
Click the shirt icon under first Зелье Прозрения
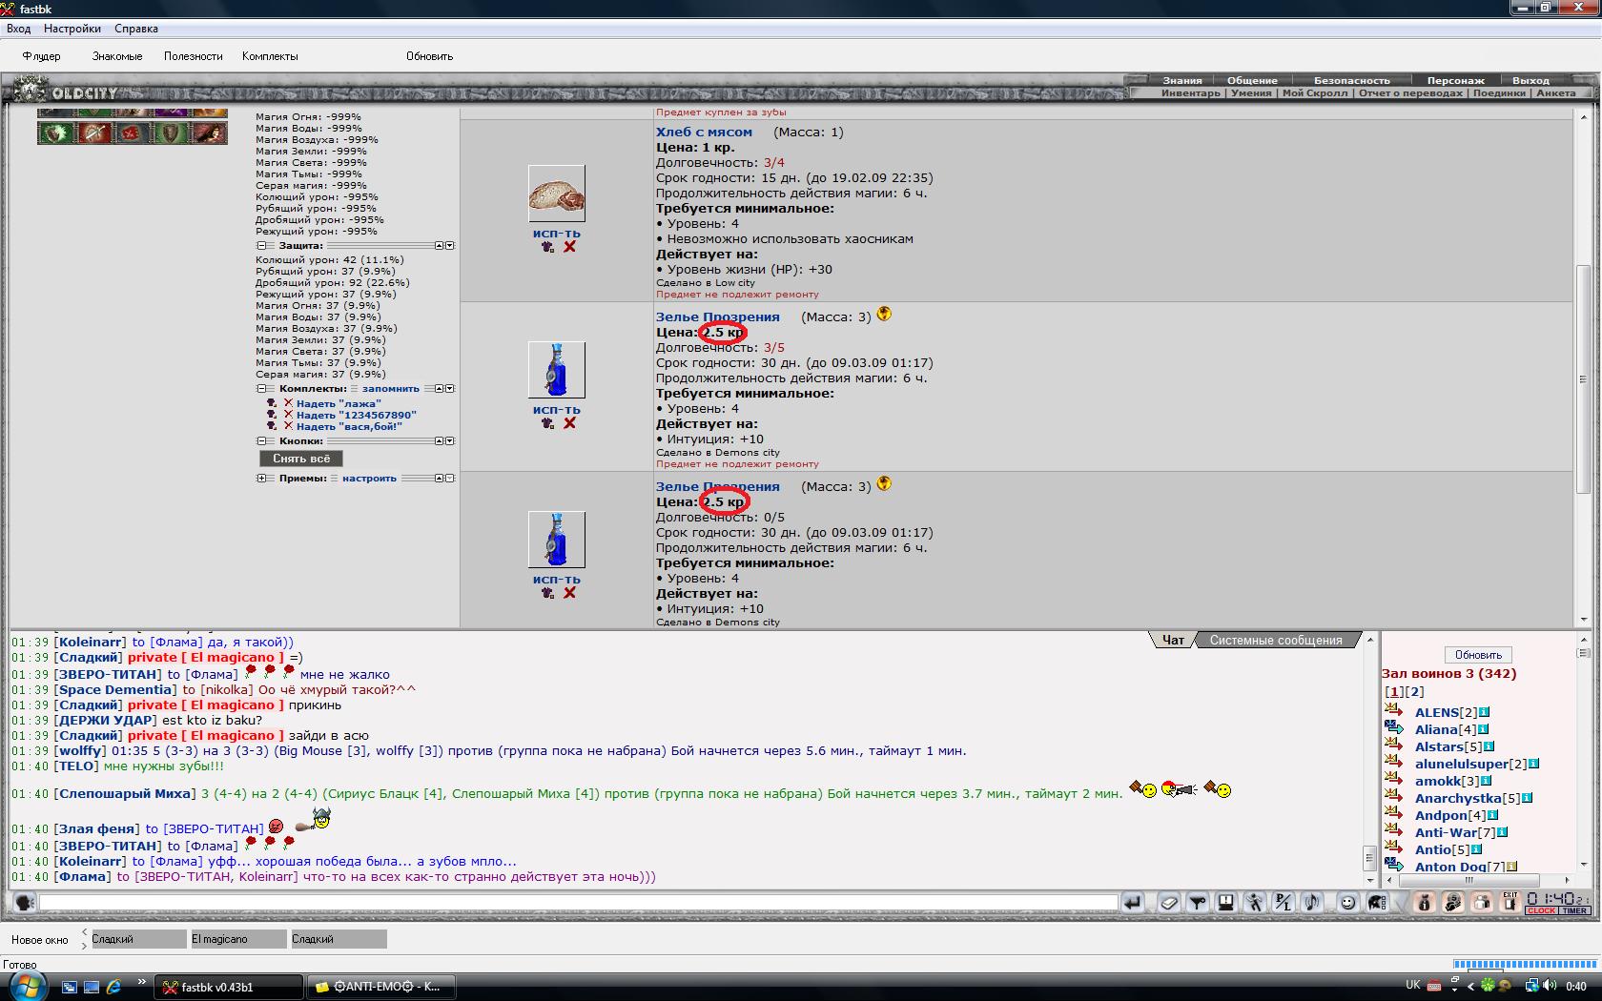547,423
